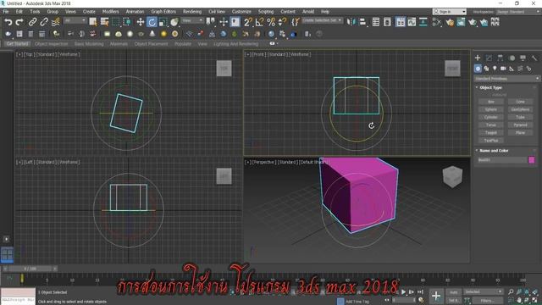Select the Select and Scale tool
542x305 pixels.
[x=163, y=22]
